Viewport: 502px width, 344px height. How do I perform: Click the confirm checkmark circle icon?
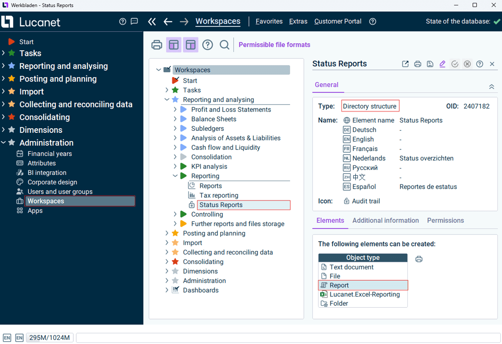[455, 64]
